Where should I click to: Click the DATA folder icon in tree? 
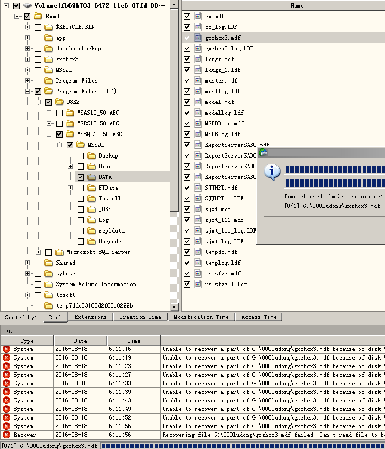(91, 177)
